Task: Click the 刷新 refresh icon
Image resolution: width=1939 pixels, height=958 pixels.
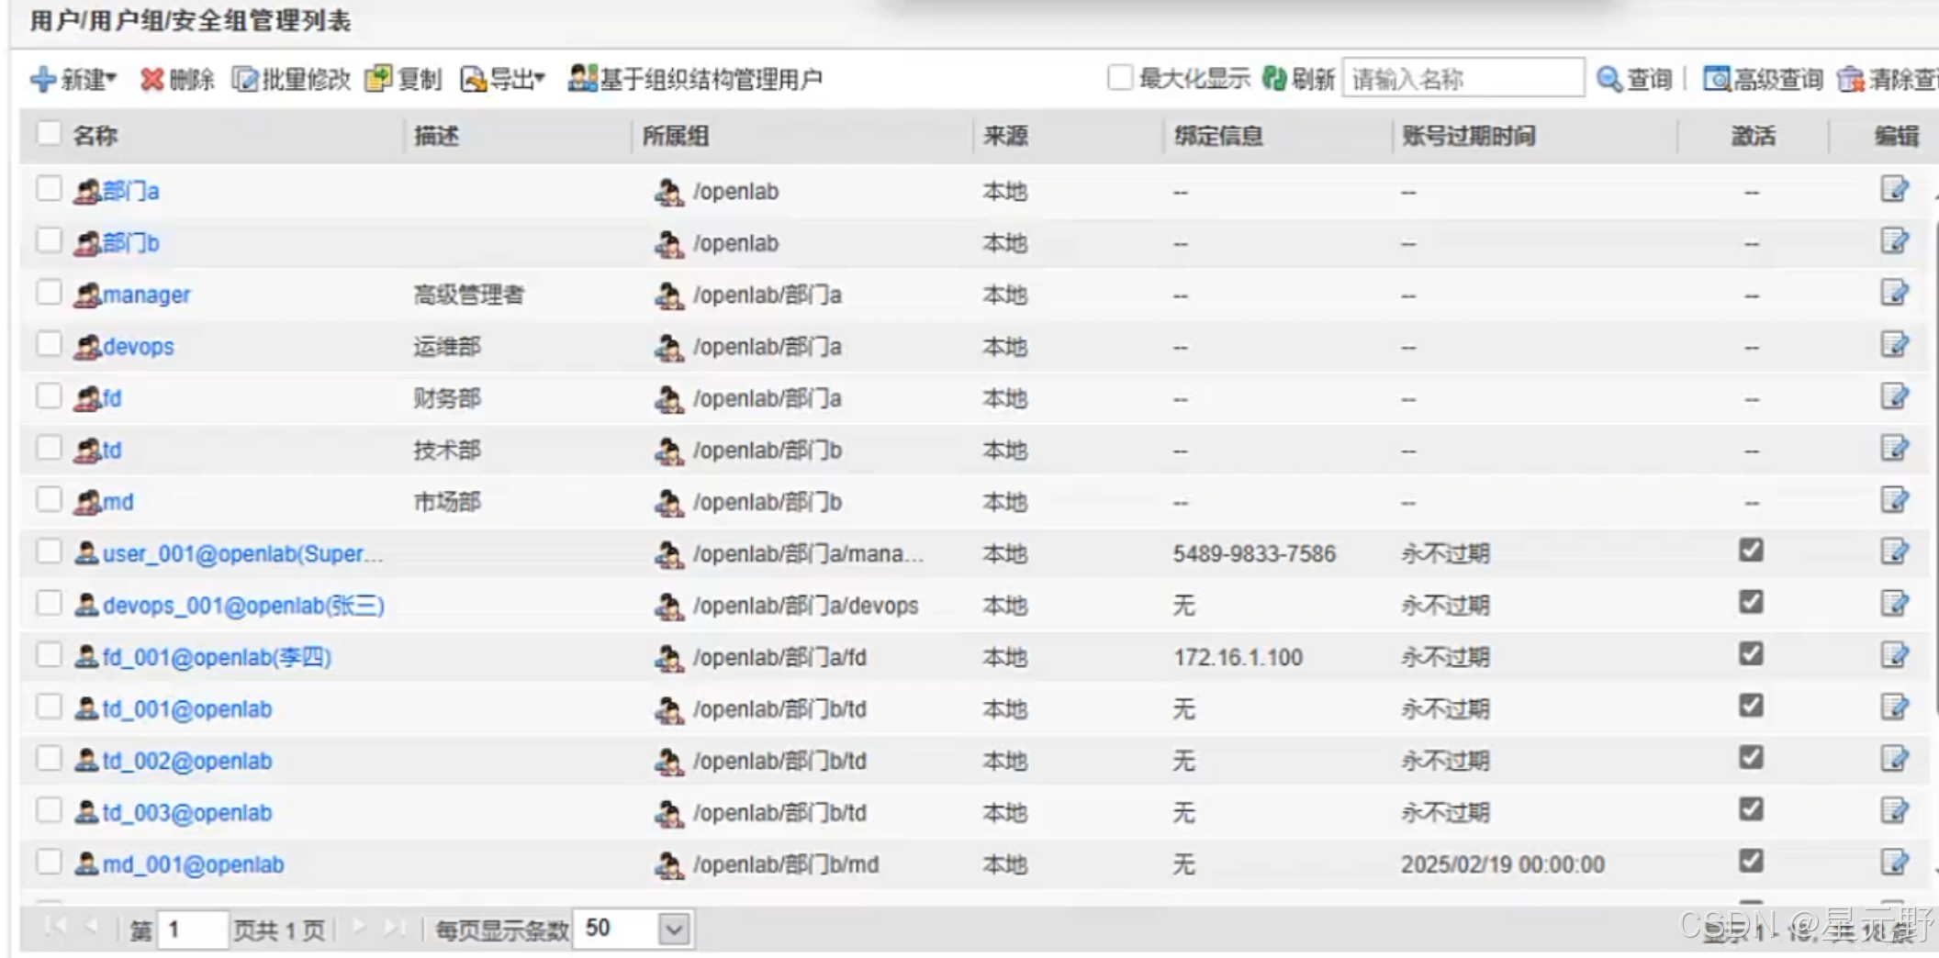Action: point(1274,79)
